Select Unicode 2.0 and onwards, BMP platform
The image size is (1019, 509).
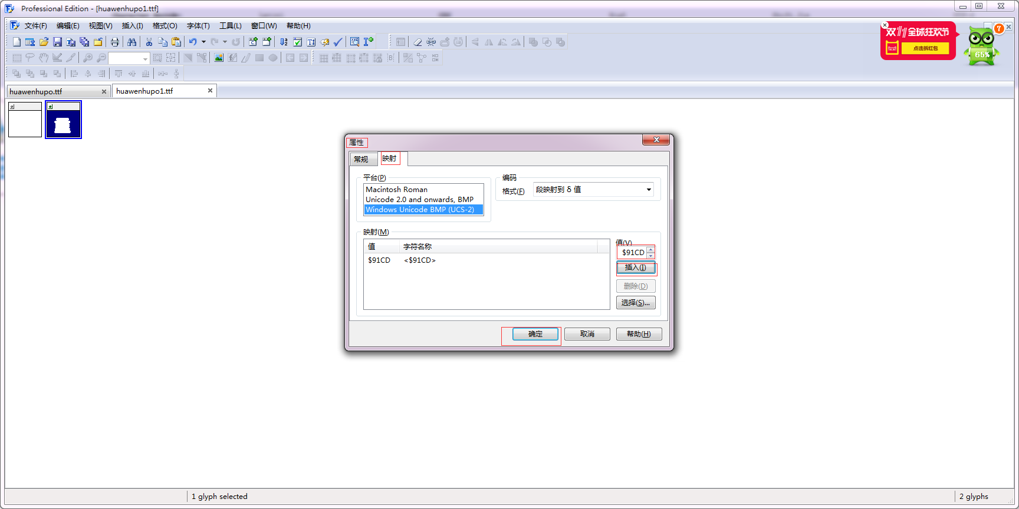423,200
